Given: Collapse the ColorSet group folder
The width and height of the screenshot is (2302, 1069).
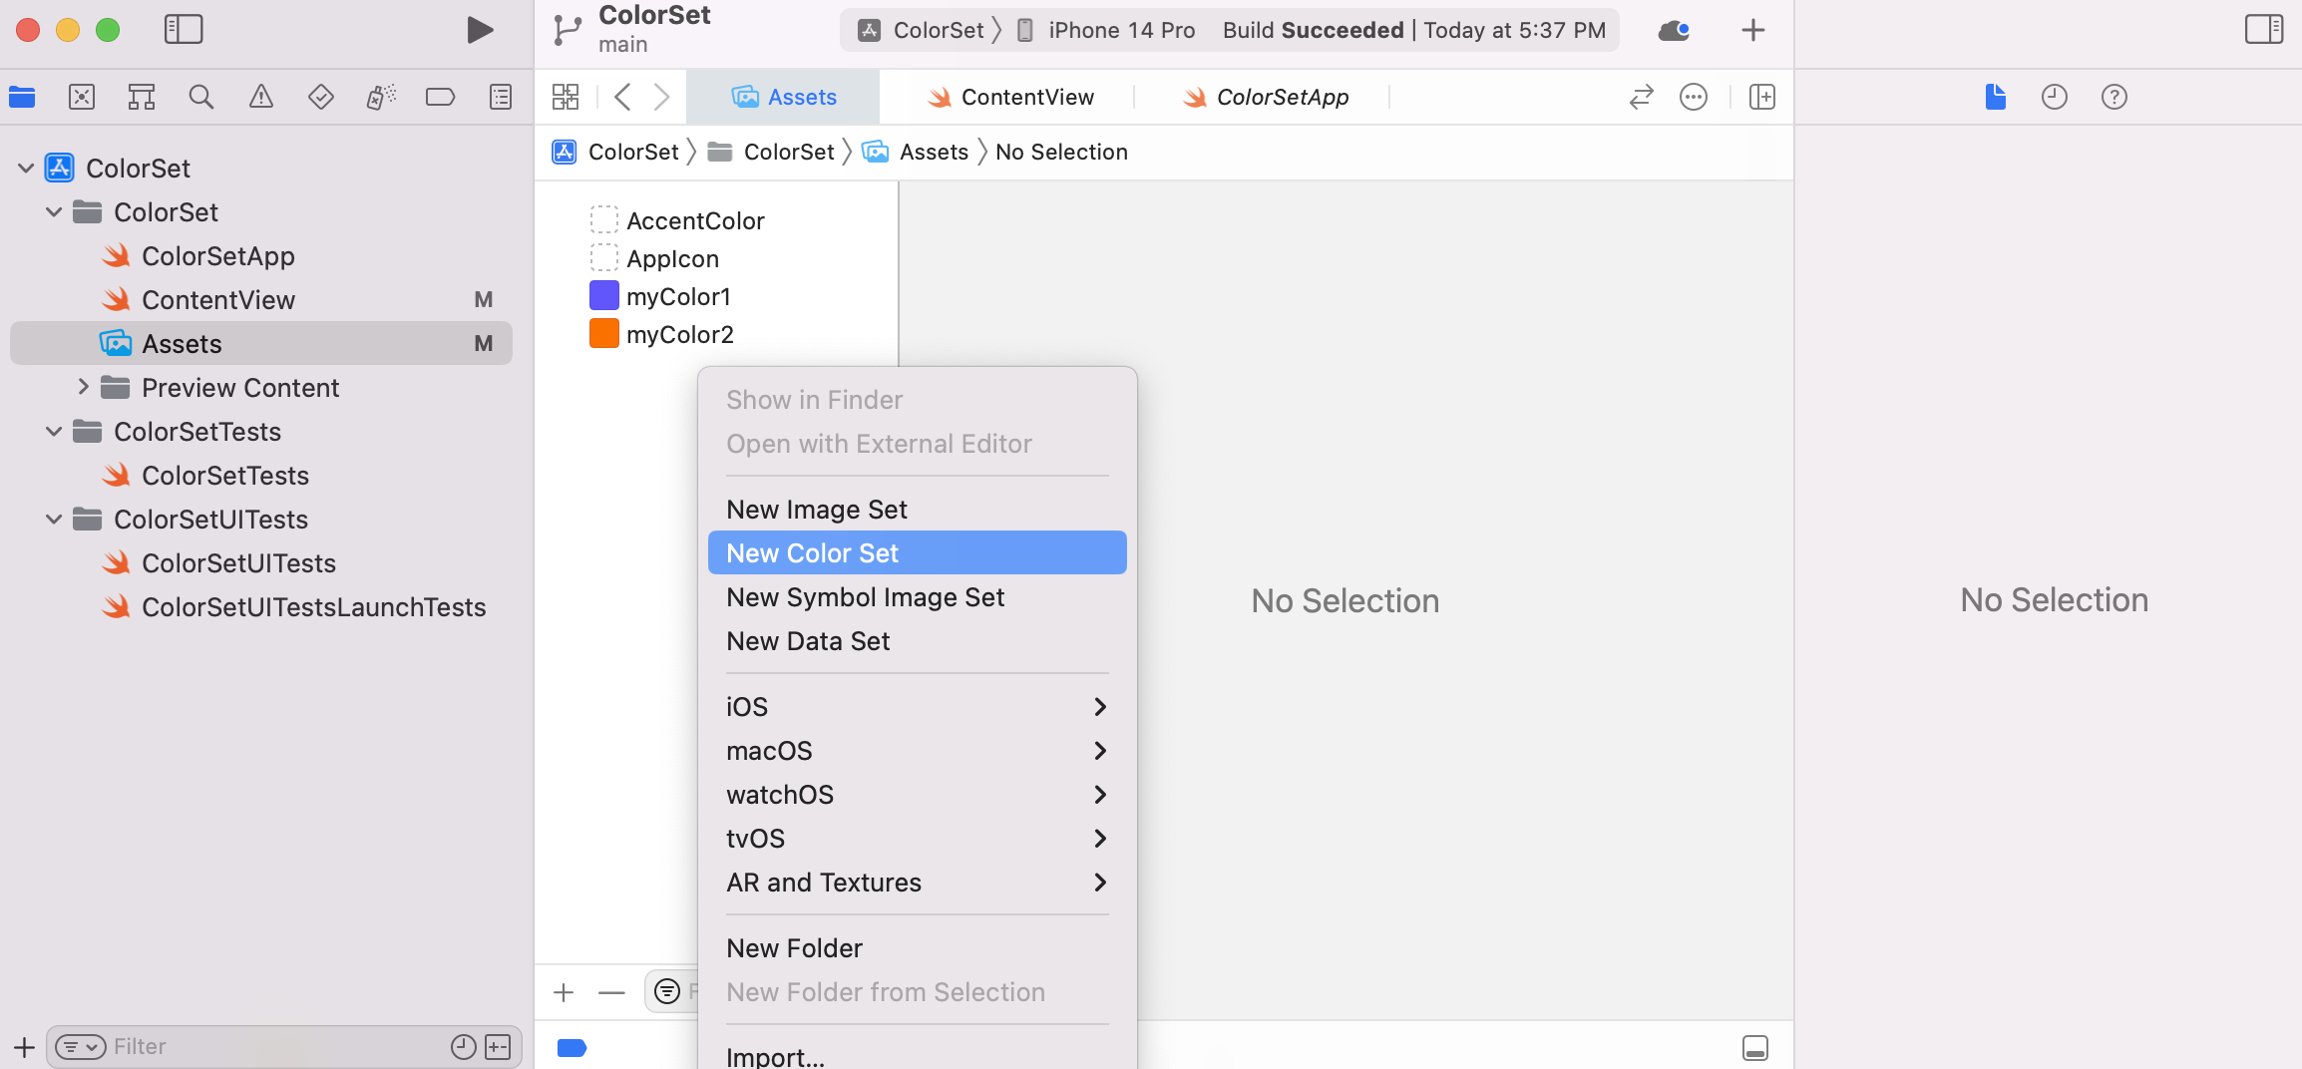Looking at the screenshot, I should [54, 212].
